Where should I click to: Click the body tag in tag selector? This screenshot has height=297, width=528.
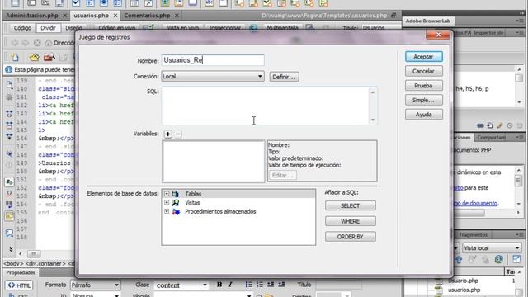13,264
